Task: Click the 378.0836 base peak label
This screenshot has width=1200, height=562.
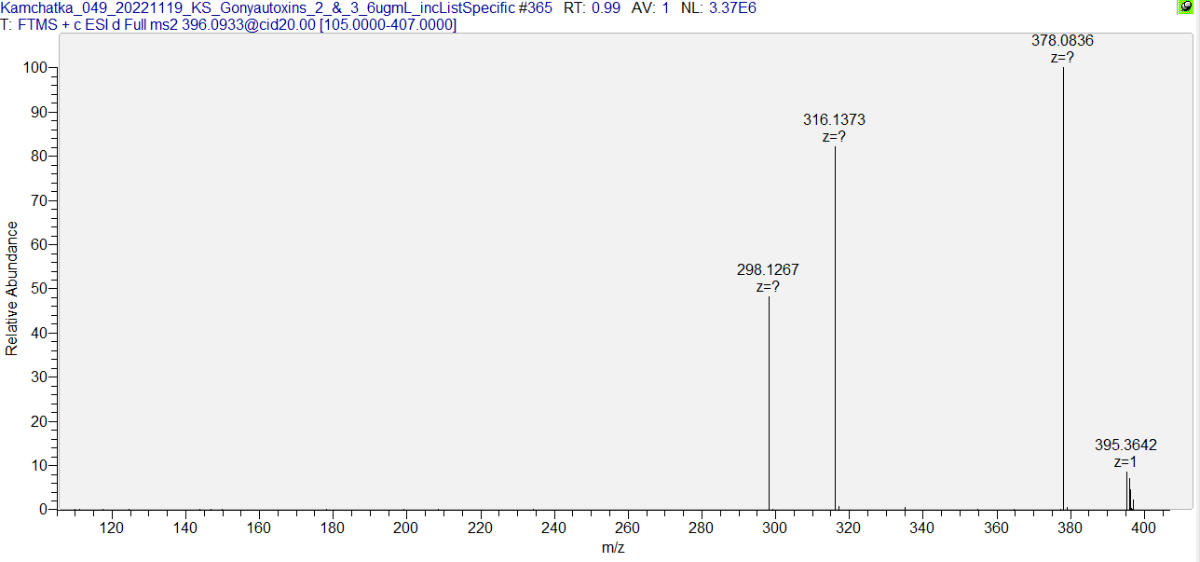Action: pyautogui.click(x=1062, y=40)
